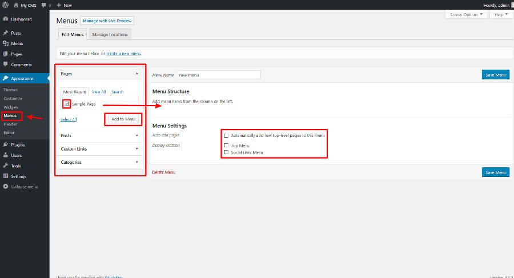Screen dimensions: 514x278
Task: Click the Select All link
Action: (x=69, y=119)
